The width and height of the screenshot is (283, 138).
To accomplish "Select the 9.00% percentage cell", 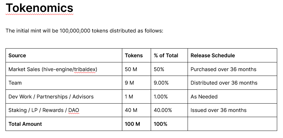I will 169,83.
